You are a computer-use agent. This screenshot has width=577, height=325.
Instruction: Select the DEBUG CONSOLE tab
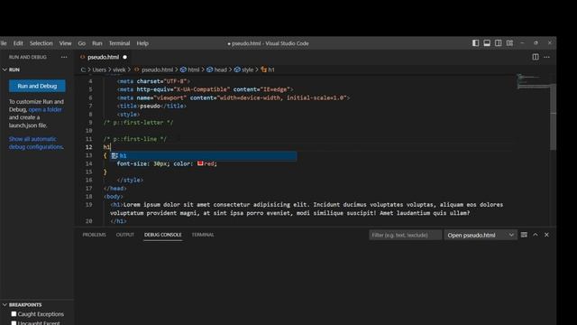162,235
